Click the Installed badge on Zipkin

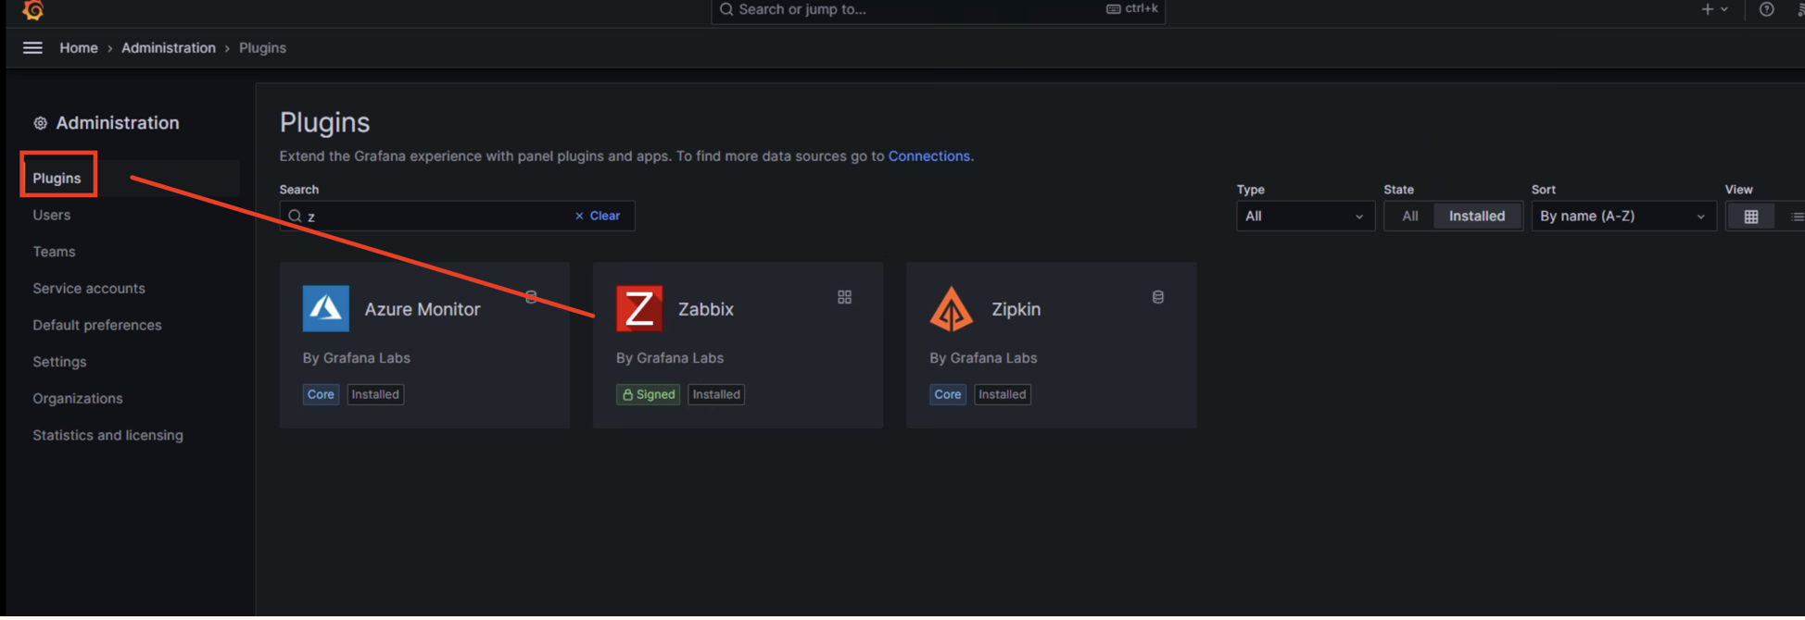point(1003,394)
